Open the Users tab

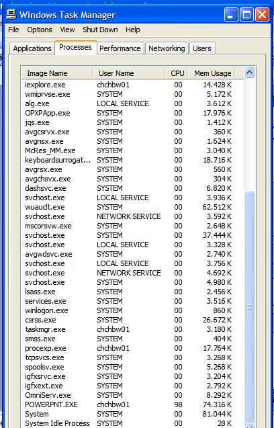click(202, 48)
